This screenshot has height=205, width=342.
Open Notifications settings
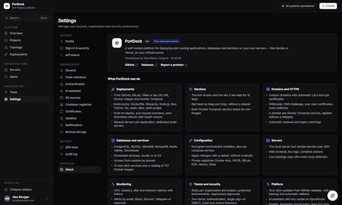point(80,125)
